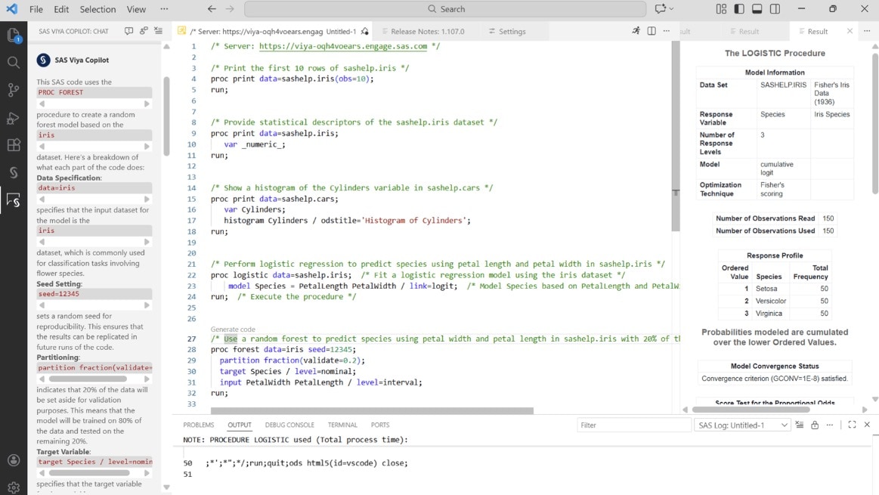Open the SAS Log: Untitled-1 dropdown
The image size is (879, 495).
(741, 424)
